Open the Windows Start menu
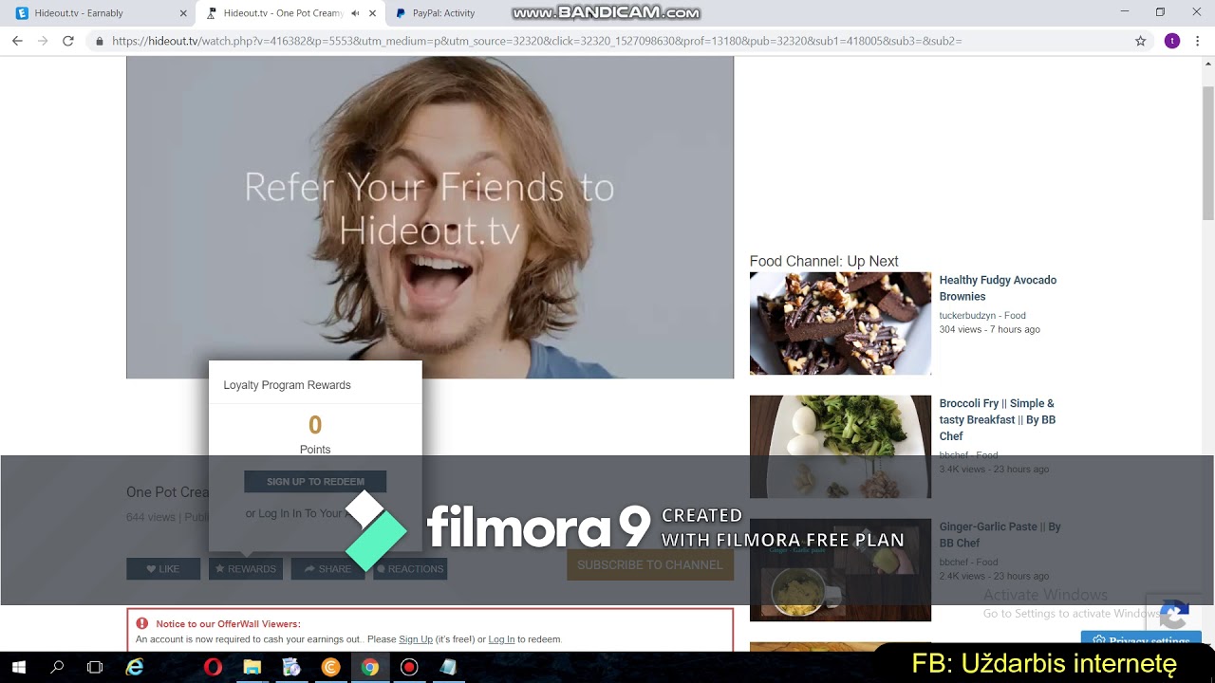Image resolution: width=1215 pixels, height=683 pixels. [19, 667]
